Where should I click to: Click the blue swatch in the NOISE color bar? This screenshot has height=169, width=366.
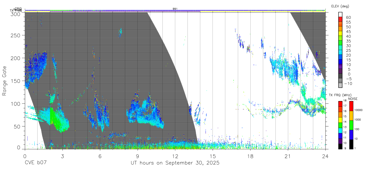tap(351, 135)
